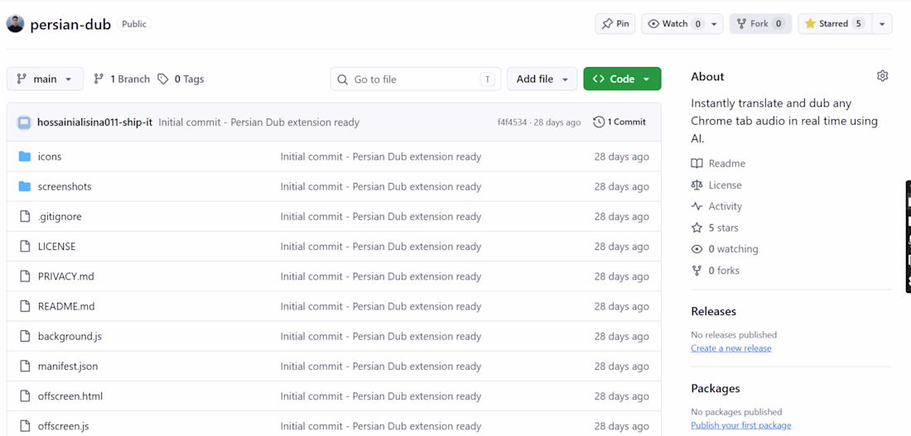Image resolution: width=911 pixels, height=436 pixels.
Task: Open the icons folder name
Action: (x=50, y=156)
